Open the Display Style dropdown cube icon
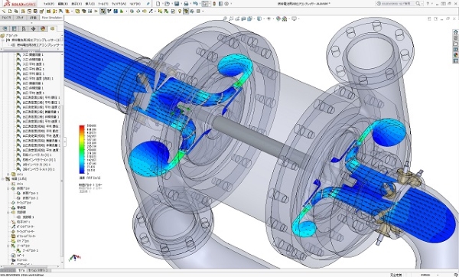This screenshot has height=277, width=459. 259,18
